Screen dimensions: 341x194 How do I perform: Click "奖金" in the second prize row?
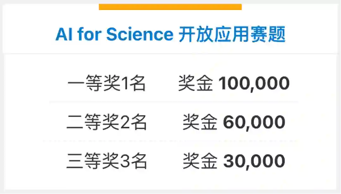click(x=200, y=123)
